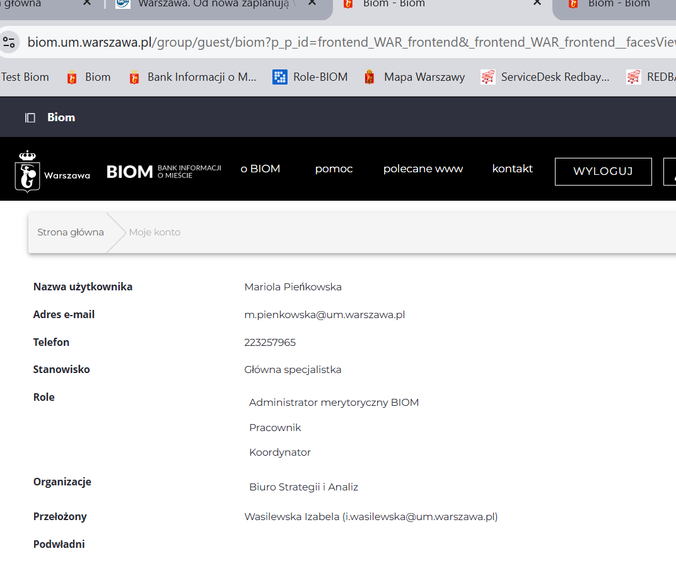Click the Biom sidebar panel toggle icon
Image resolution: width=676 pixels, height=587 pixels.
pyautogui.click(x=30, y=117)
